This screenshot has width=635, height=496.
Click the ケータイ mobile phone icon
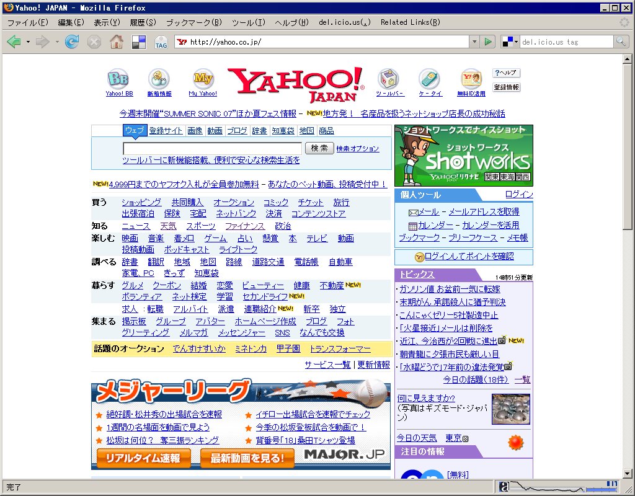coord(429,79)
